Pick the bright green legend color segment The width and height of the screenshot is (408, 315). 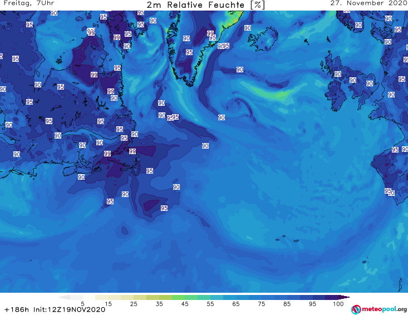click(178, 297)
